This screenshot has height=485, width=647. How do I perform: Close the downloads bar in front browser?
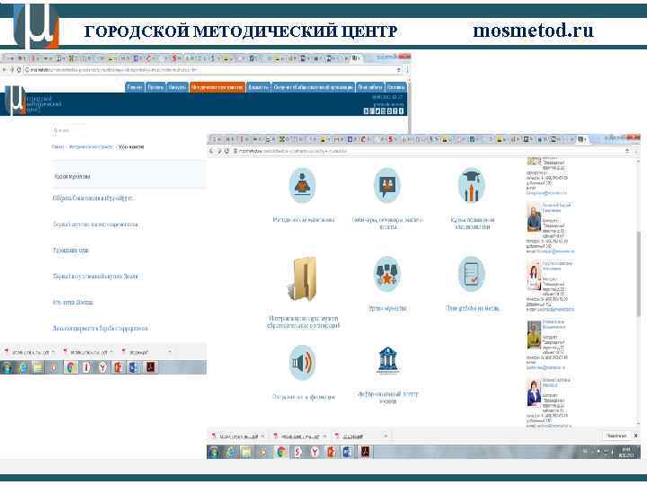[x=636, y=436]
